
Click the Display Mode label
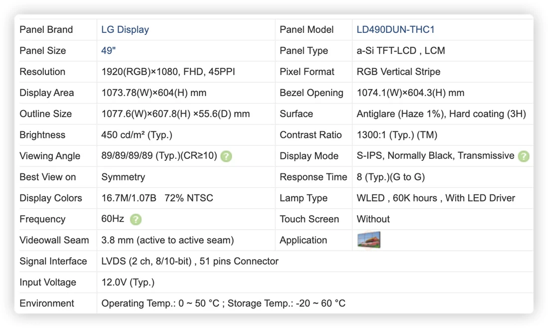[x=309, y=156]
